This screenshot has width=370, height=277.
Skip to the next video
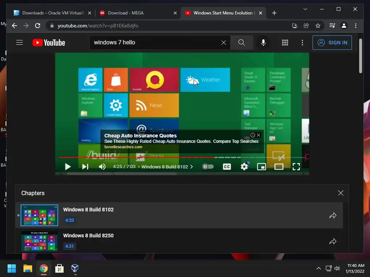click(85, 167)
